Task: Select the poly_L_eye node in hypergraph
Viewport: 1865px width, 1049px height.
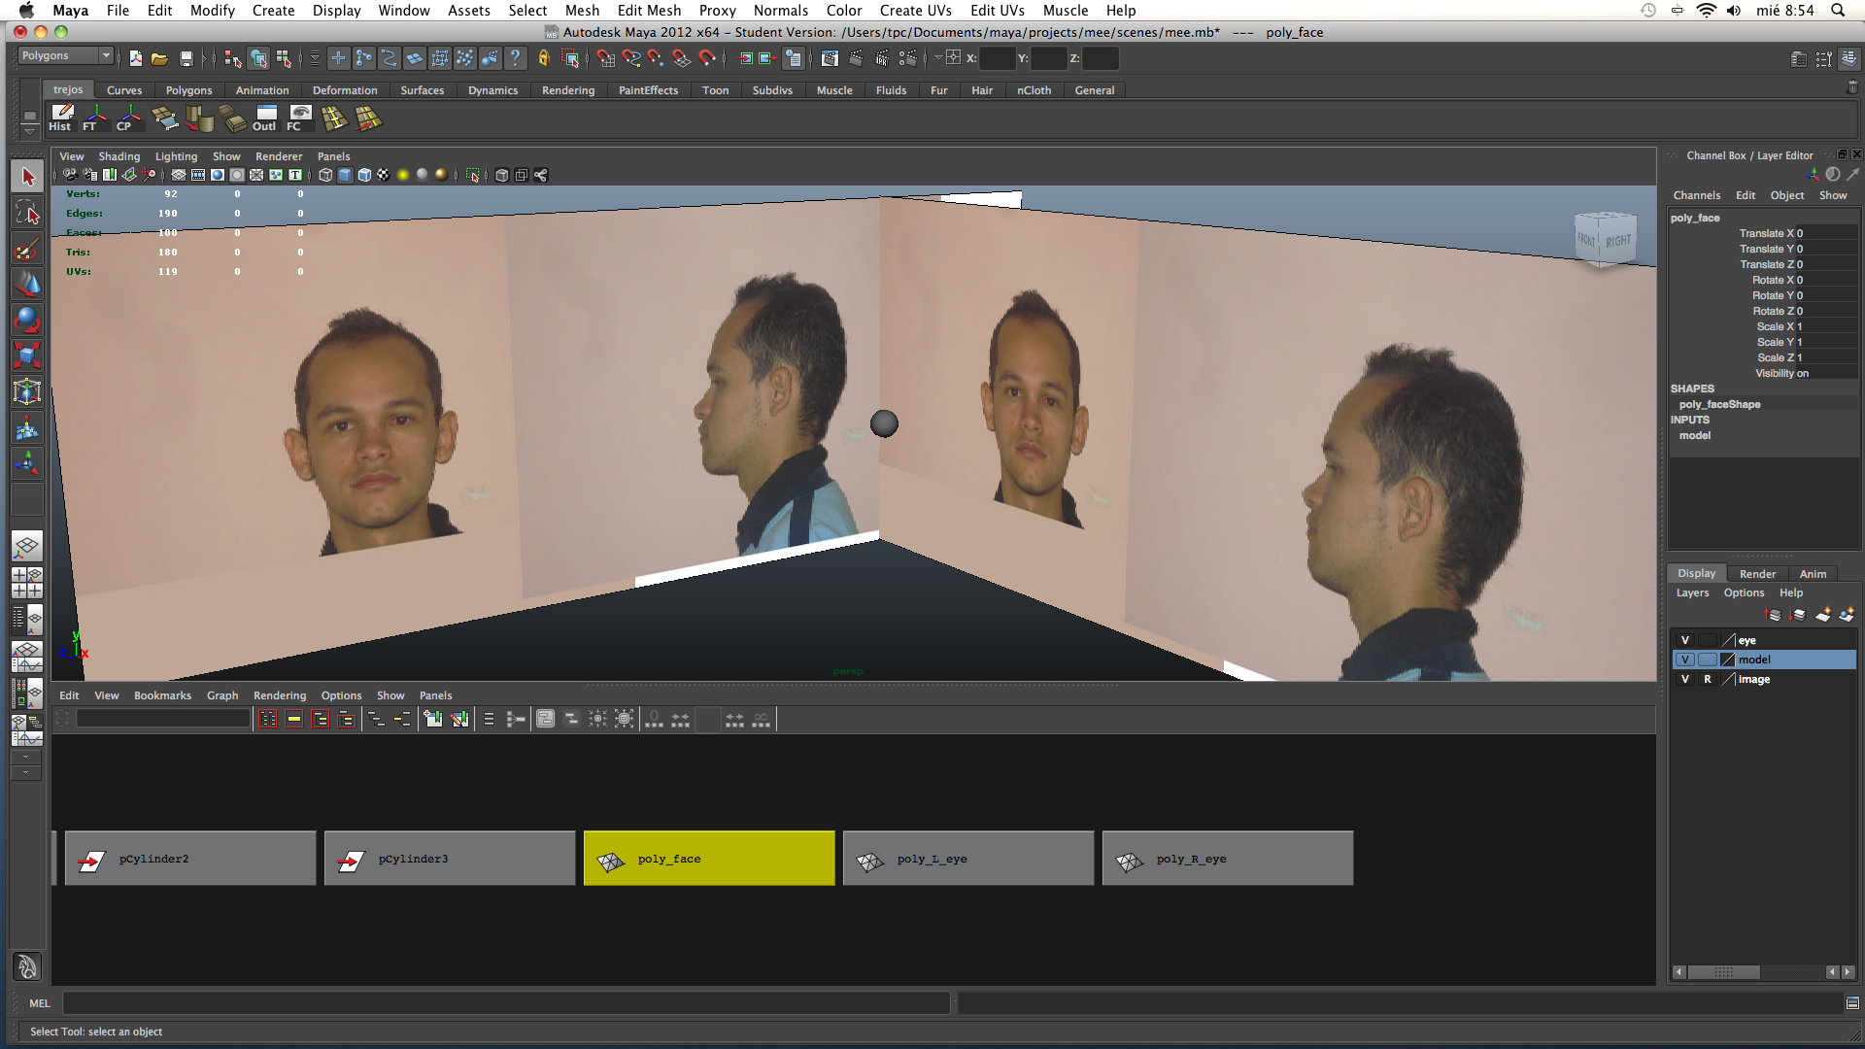Action: [967, 859]
